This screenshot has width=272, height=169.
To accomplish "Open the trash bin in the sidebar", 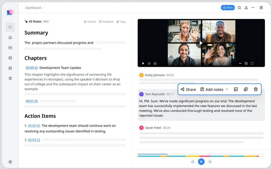I will (10, 78).
